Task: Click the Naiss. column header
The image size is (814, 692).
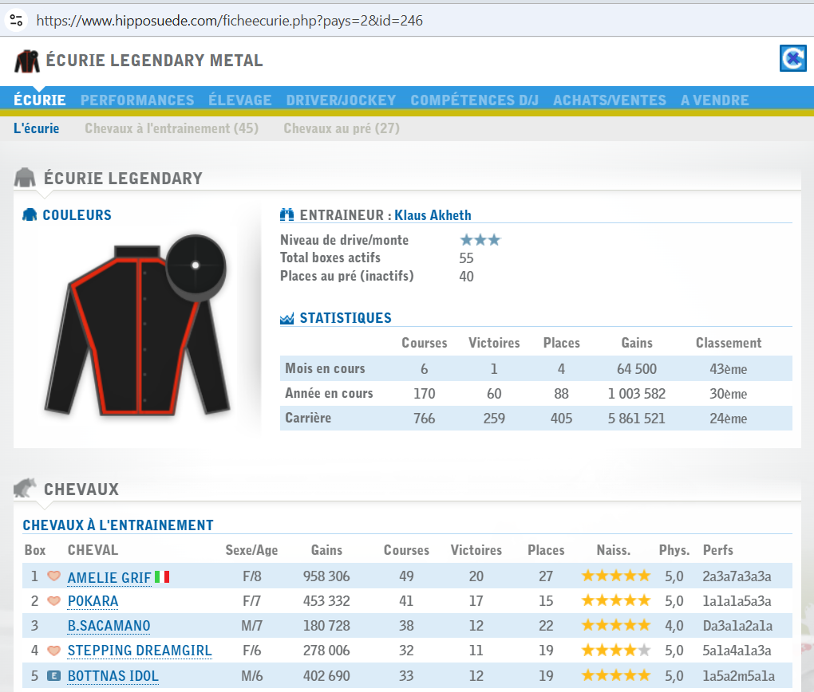Action: 613,550
